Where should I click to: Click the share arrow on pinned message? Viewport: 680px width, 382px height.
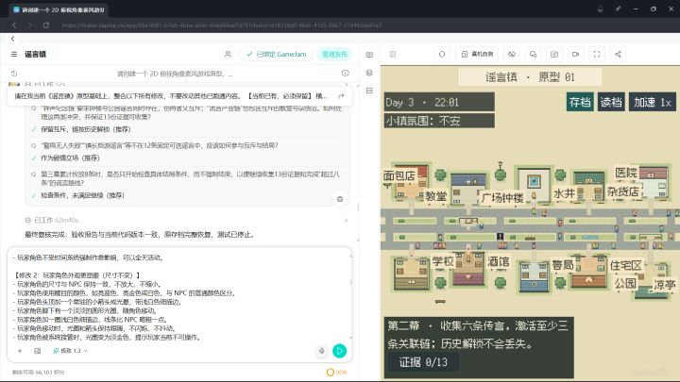(341, 96)
